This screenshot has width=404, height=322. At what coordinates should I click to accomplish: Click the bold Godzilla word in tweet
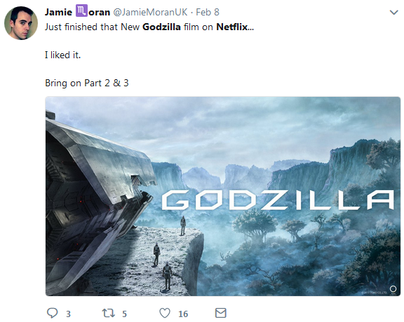coord(161,27)
